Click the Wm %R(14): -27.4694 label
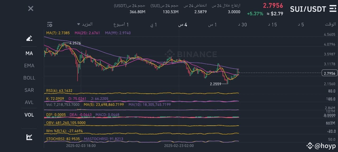Image resolution: width=338 pixels, height=152 pixels. pos(64,131)
